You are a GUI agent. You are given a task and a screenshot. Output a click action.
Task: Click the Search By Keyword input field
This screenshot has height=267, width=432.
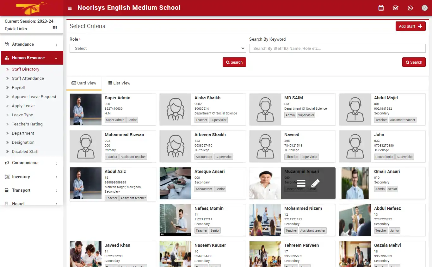pos(337,48)
